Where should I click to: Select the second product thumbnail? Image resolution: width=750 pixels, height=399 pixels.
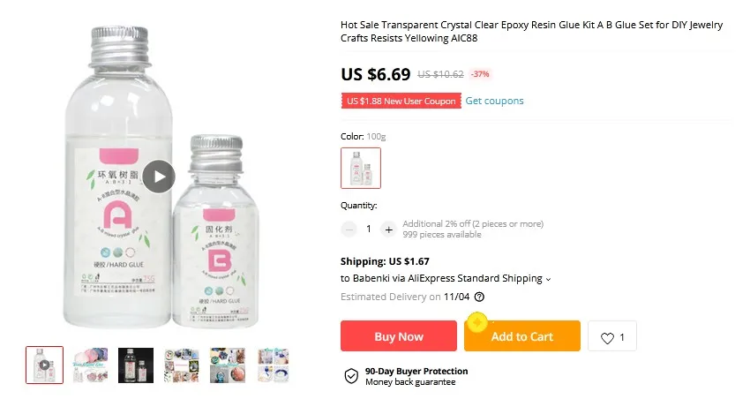point(90,365)
